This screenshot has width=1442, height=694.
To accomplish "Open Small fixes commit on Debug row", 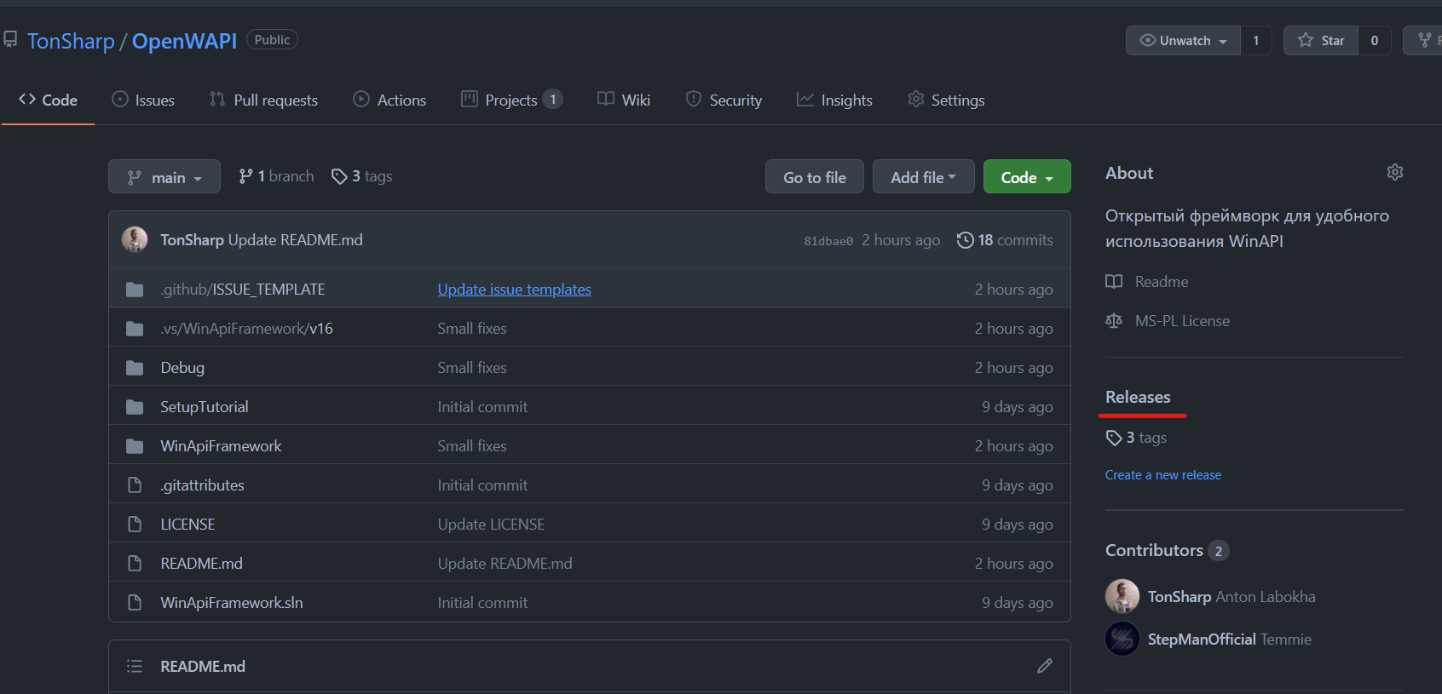I will click(472, 368).
